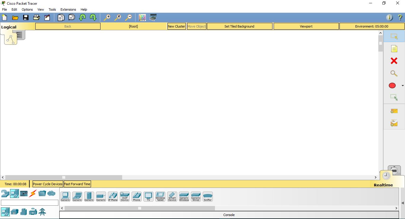Choose the red ellipse drawing tool

pyautogui.click(x=392, y=86)
